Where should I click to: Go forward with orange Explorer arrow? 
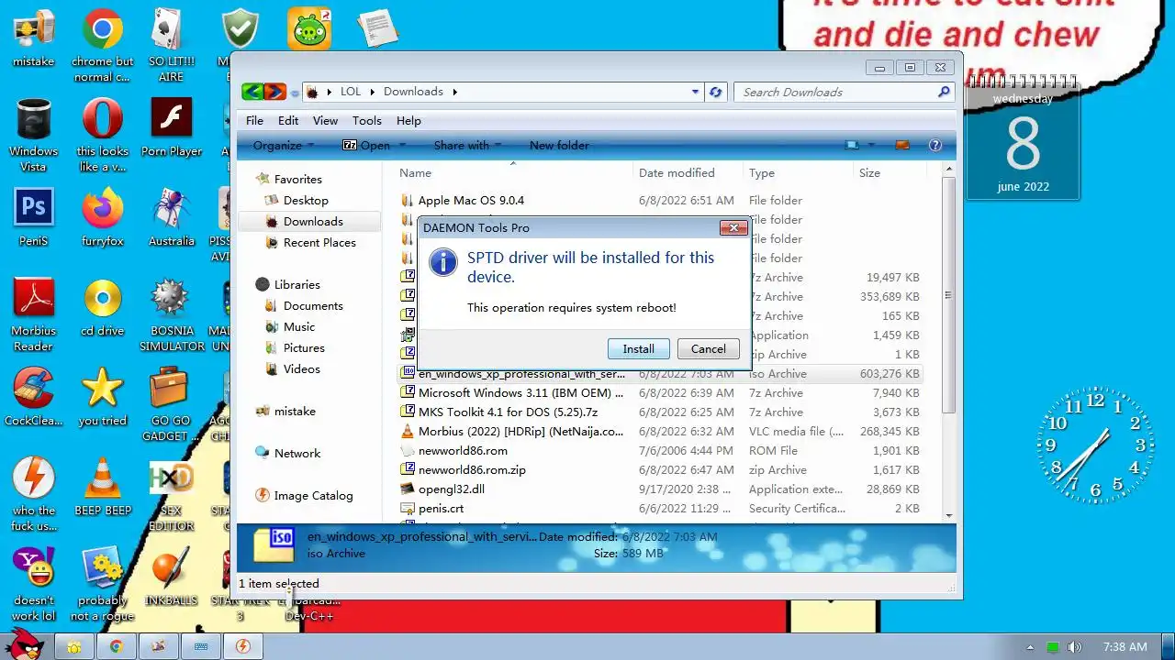pyautogui.click(x=274, y=92)
